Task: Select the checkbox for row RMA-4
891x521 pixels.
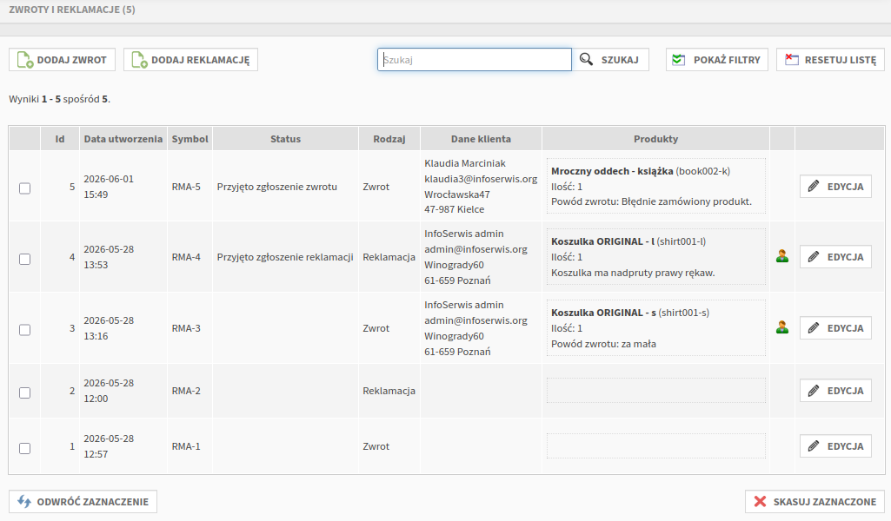Action: click(x=25, y=259)
